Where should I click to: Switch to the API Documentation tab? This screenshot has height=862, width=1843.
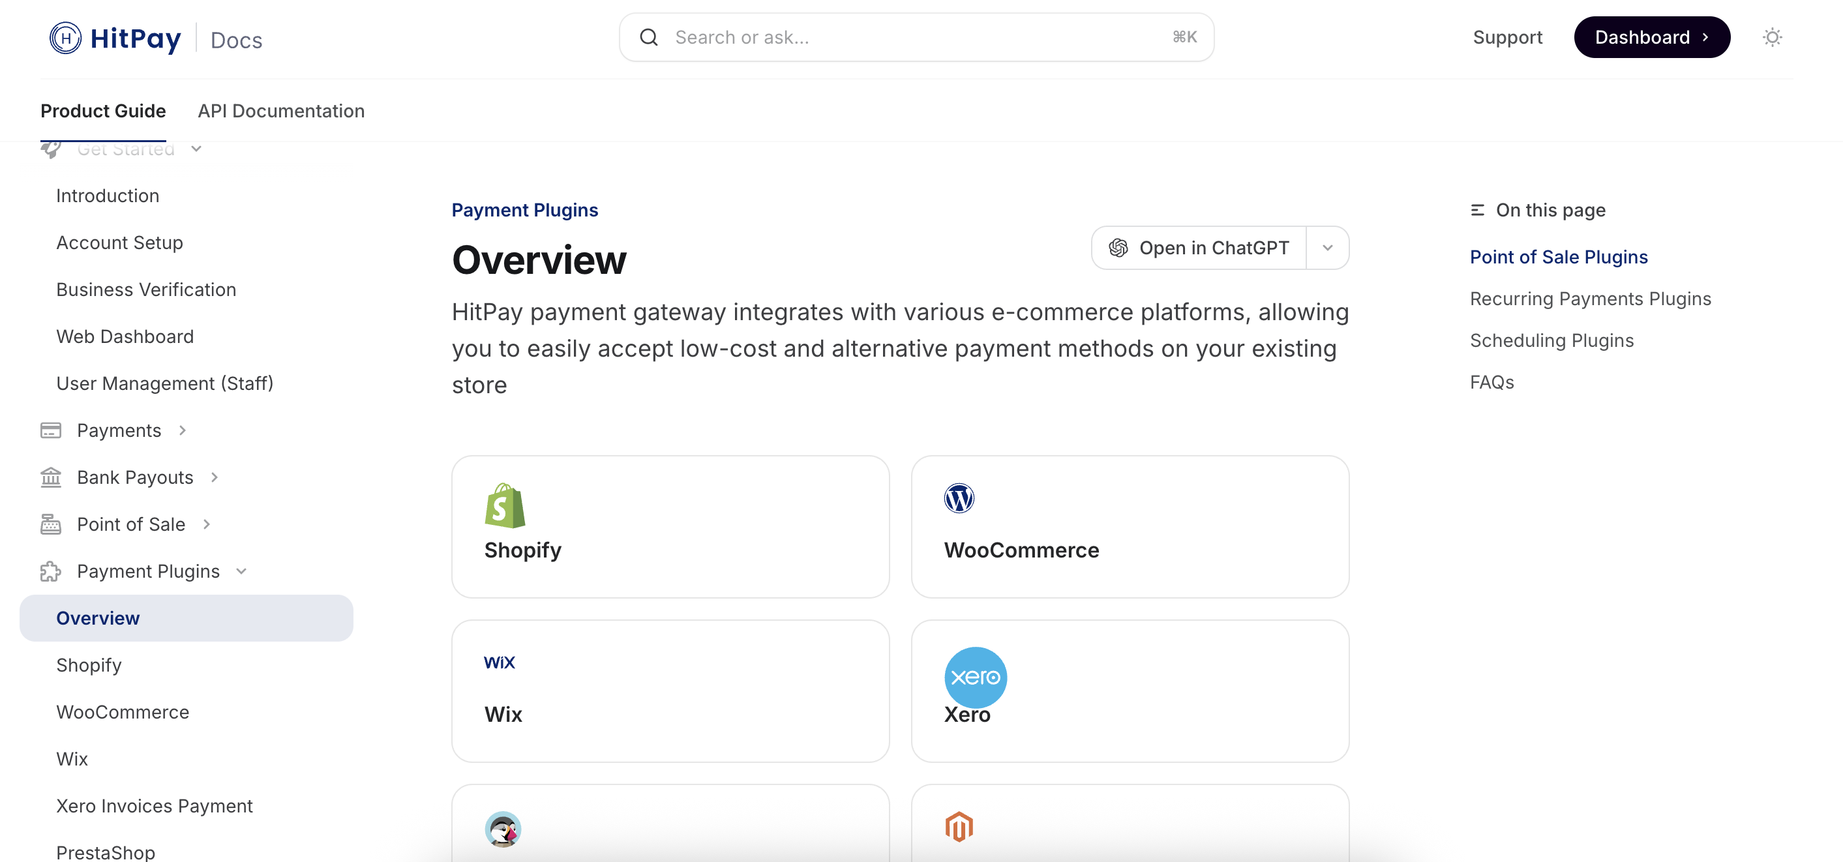coord(281,111)
